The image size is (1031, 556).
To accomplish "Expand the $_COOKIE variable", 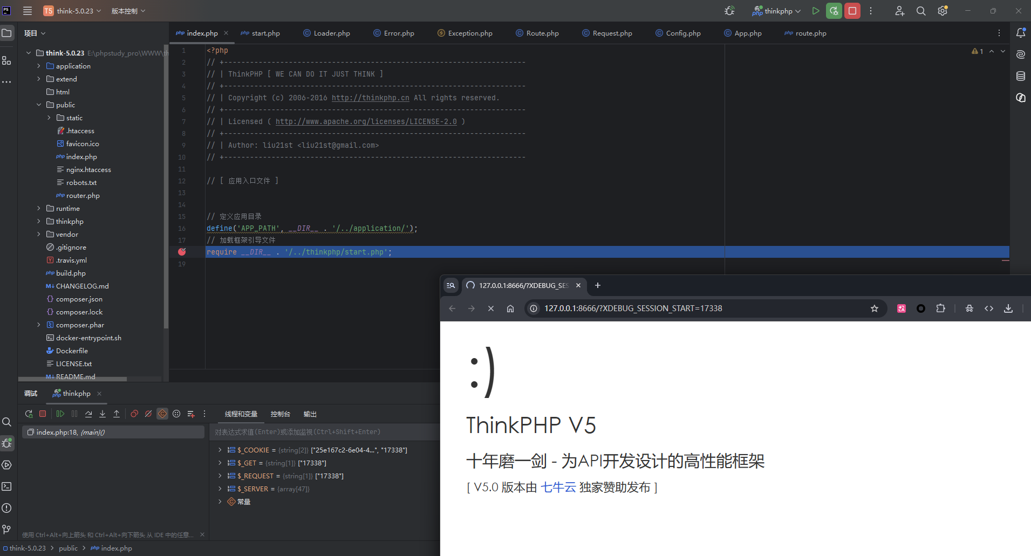I will point(220,450).
